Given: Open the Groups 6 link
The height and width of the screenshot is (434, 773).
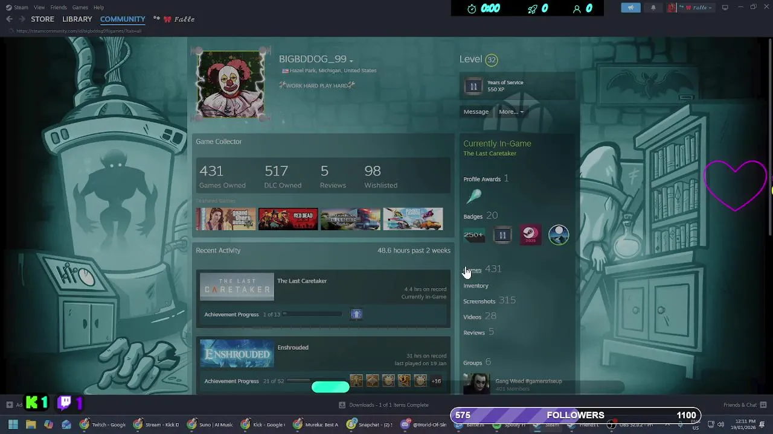Looking at the screenshot, I should point(476,362).
